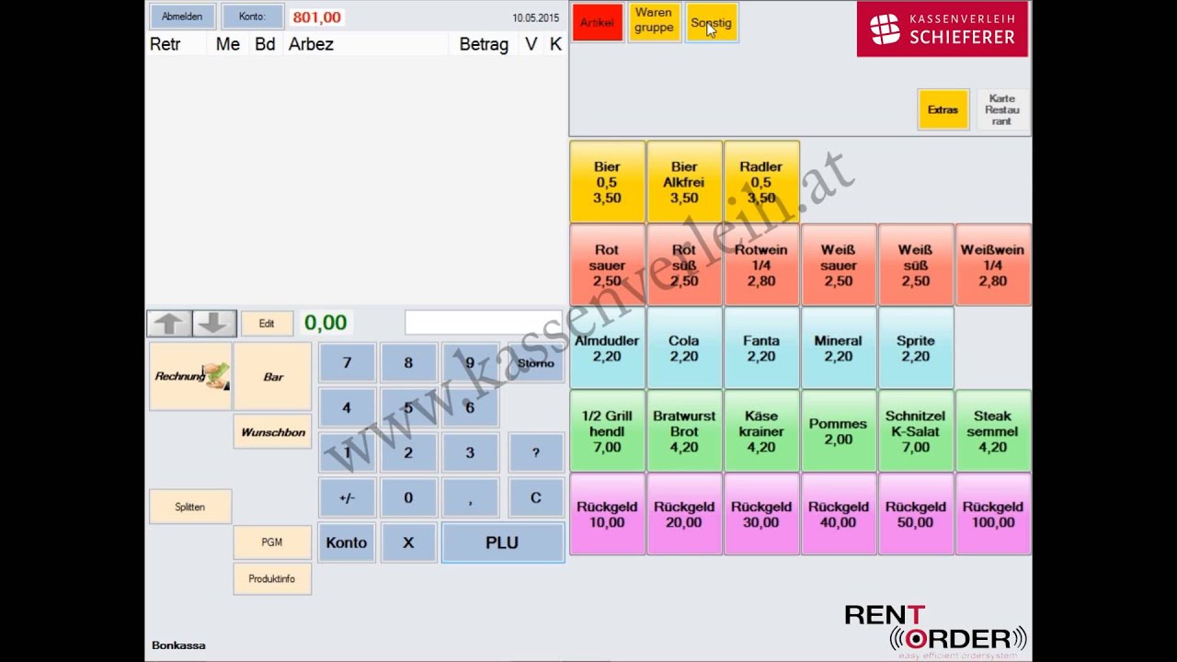Open the Sonstig tab
Image resolution: width=1177 pixels, height=662 pixels.
point(711,23)
